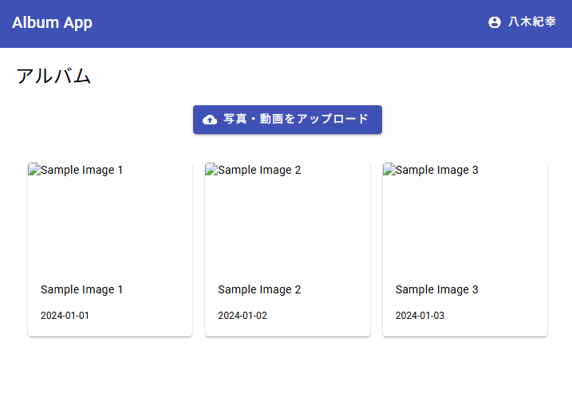This screenshot has width=572, height=405.
Task: Select the date 2024-01-01
Action: tap(65, 316)
